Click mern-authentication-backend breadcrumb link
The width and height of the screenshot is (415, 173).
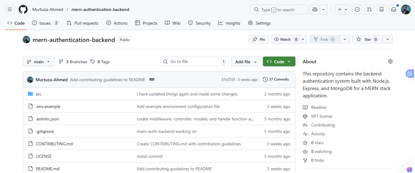pos(100,9)
